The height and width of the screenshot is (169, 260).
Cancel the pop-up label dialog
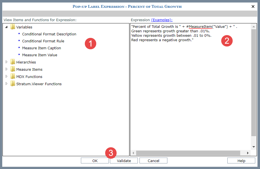point(153,161)
